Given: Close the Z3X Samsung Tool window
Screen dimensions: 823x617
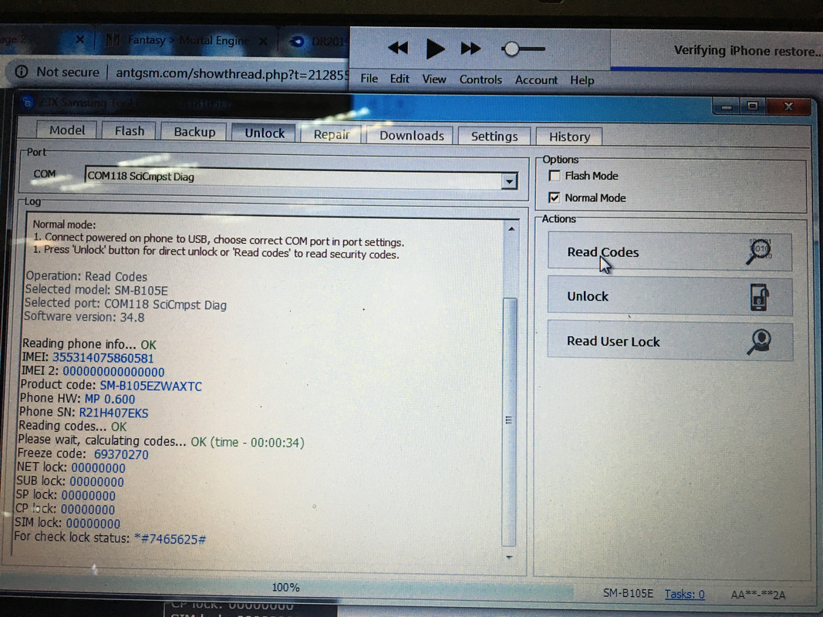Looking at the screenshot, I should [788, 106].
